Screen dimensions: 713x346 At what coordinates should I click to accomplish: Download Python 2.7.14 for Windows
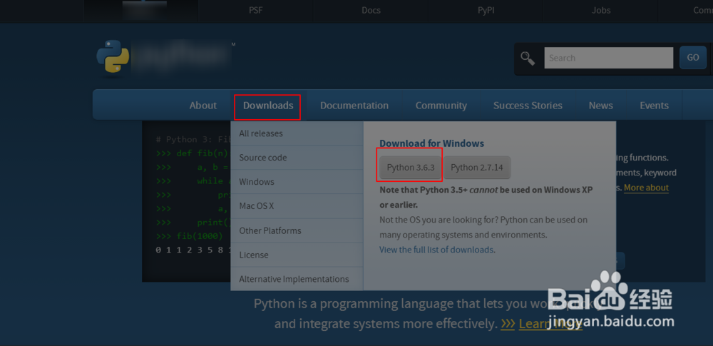477,167
